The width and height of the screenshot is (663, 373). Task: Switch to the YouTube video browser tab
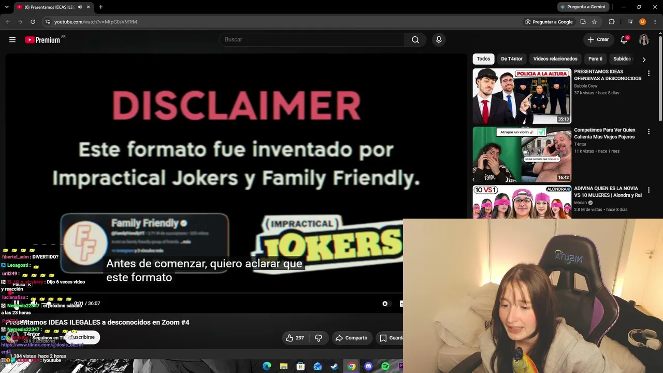click(50, 7)
